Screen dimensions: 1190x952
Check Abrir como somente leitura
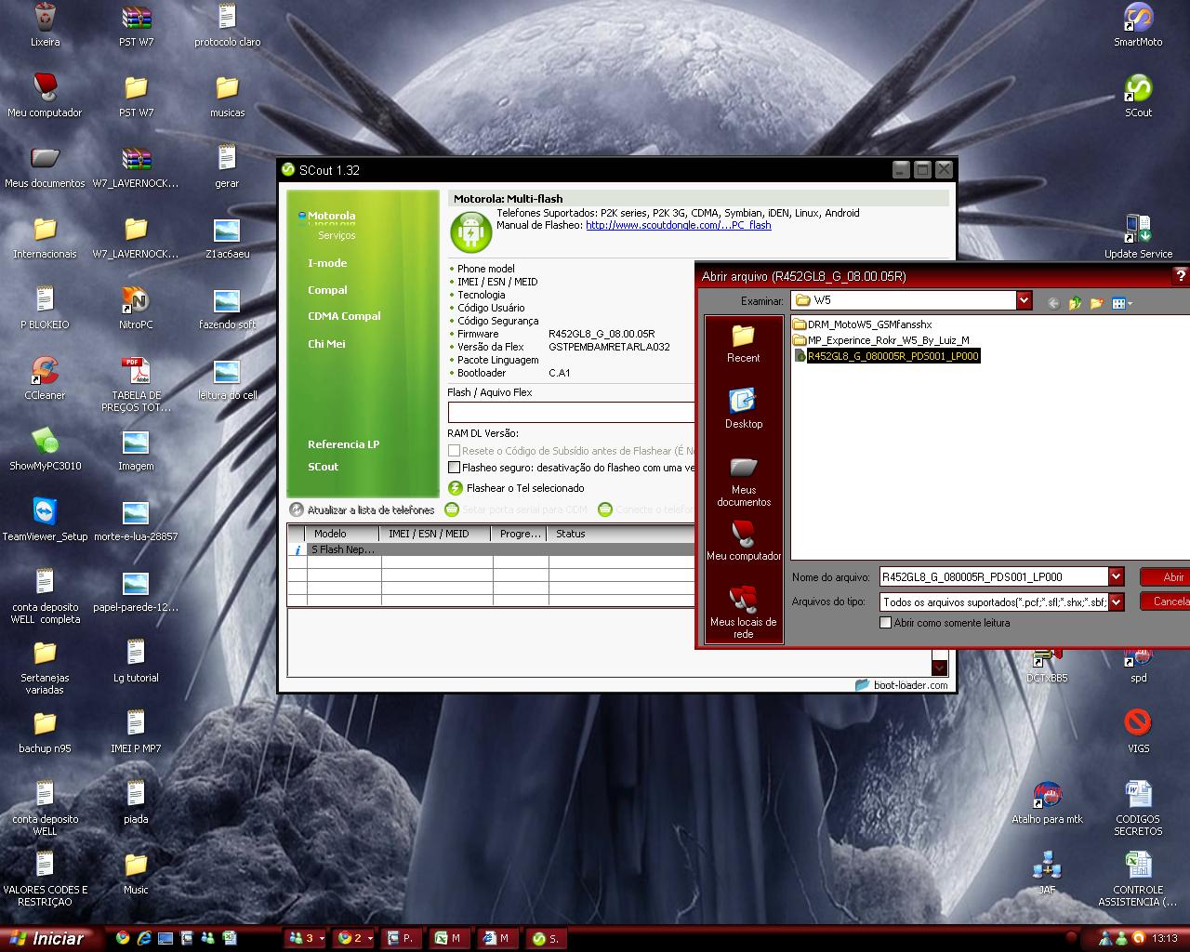tap(885, 623)
